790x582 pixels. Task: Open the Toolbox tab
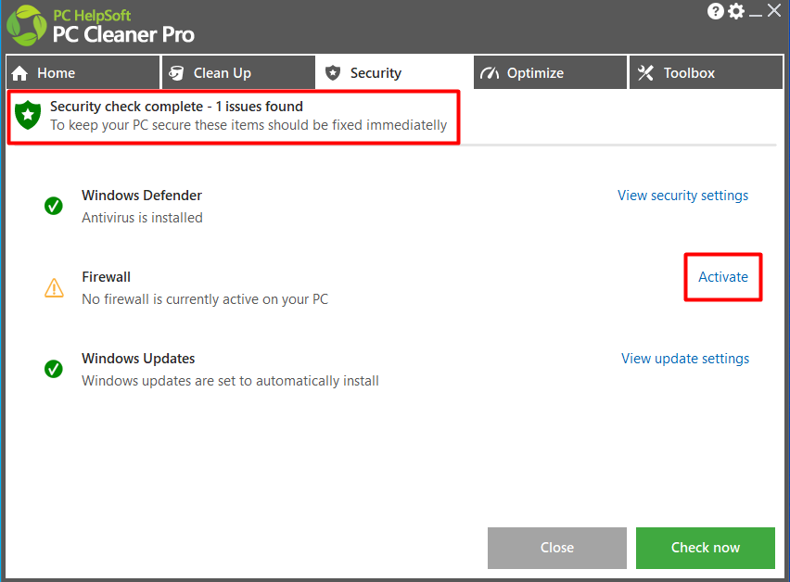(706, 72)
